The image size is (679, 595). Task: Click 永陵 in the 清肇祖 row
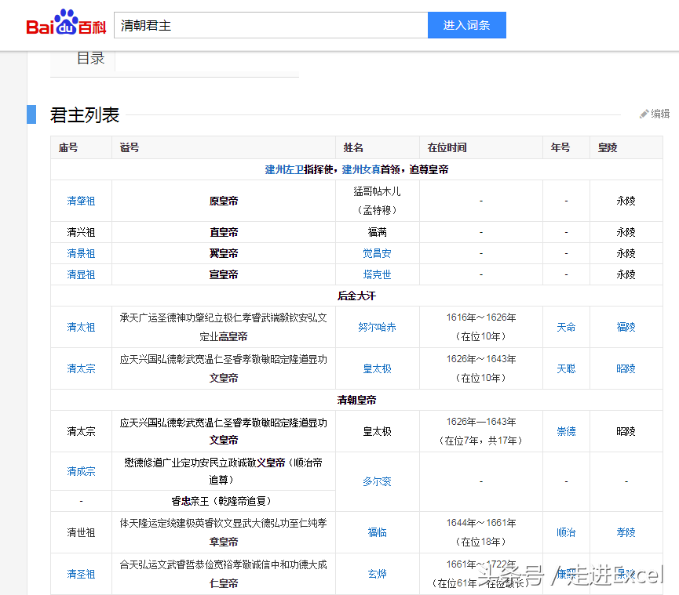[x=626, y=201]
